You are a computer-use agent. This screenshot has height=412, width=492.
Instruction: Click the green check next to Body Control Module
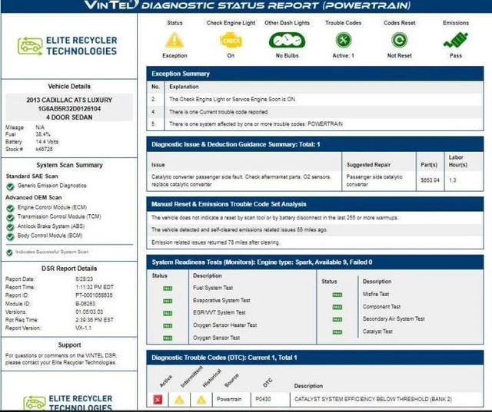[10, 236]
